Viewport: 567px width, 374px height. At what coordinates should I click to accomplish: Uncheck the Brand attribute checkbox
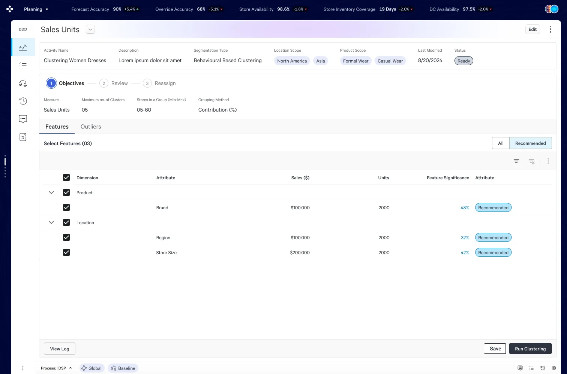66,207
